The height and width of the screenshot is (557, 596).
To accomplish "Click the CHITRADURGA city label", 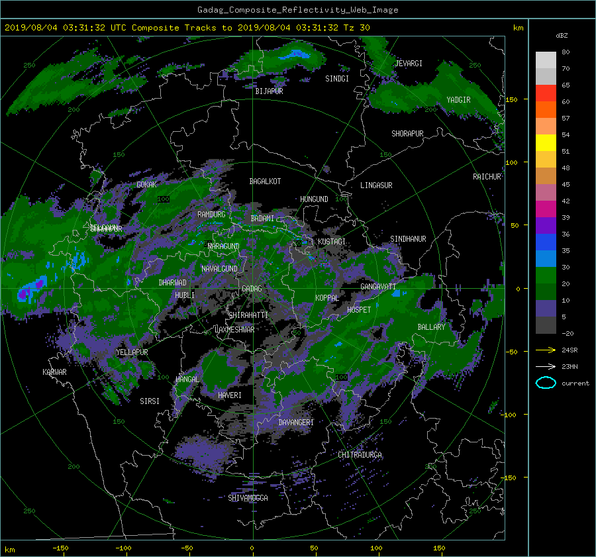I will pos(360,455).
